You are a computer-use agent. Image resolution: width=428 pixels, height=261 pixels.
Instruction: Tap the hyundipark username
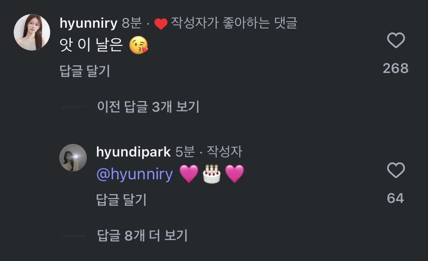[x=134, y=152]
